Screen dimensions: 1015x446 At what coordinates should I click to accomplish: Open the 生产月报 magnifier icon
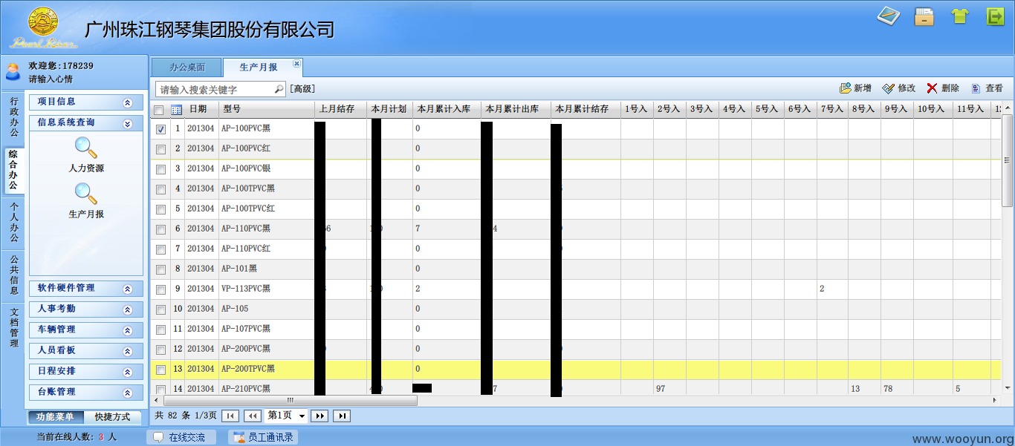86,194
